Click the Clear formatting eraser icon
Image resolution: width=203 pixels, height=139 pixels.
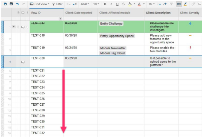(x=165, y=4)
